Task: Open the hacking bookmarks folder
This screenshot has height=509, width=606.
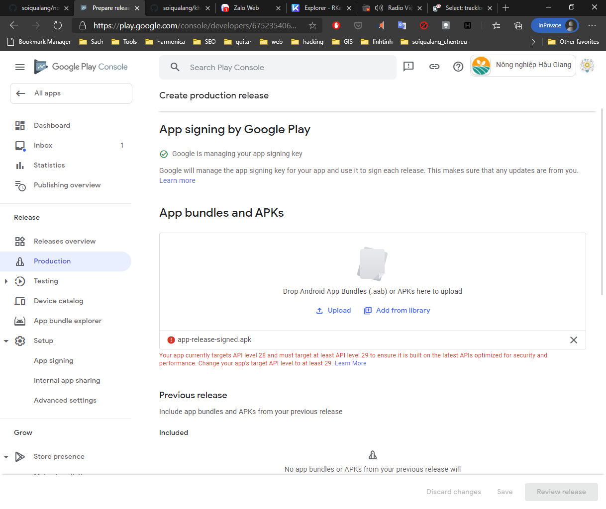Action: click(307, 42)
